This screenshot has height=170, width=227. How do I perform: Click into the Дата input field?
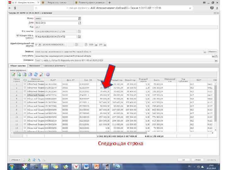[56, 23]
